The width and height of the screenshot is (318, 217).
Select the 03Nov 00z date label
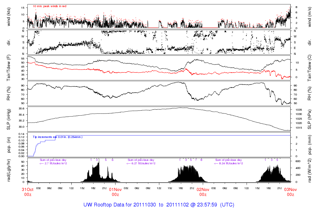click(290, 192)
